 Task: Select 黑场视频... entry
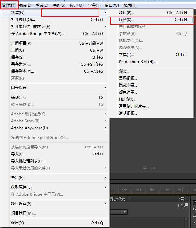click(x=151, y=78)
